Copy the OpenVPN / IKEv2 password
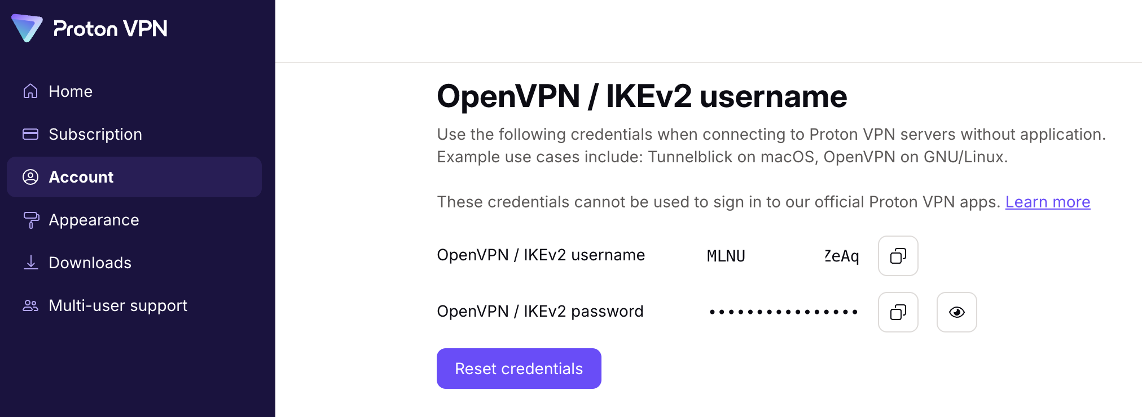The width and height of the screenshot is (1142, 417). [x=898, y=312]
